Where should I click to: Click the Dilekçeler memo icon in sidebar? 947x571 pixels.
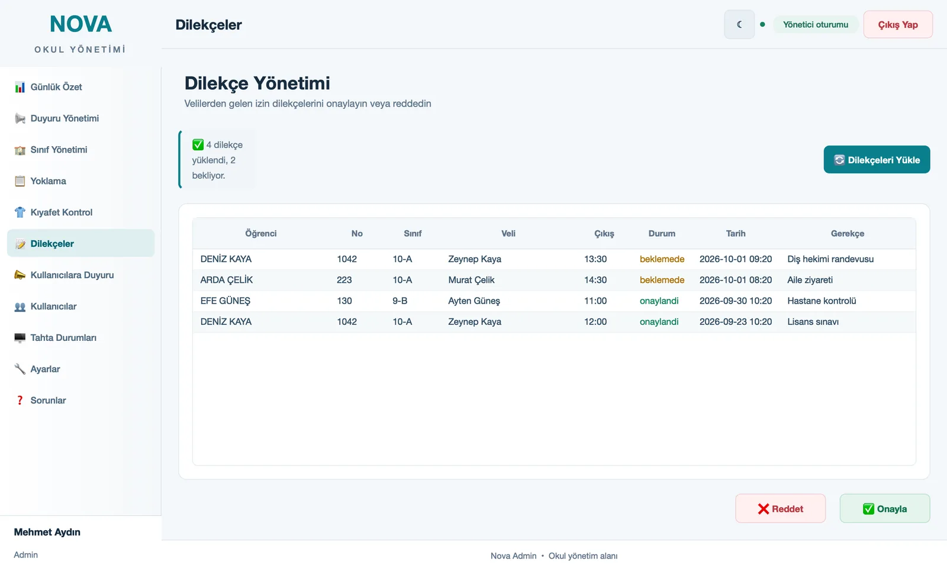coord(20,244)
